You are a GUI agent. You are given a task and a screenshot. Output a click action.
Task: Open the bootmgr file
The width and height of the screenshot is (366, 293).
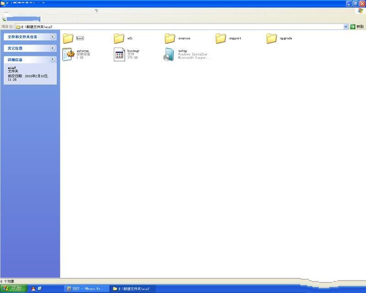[x=119, y=54]
